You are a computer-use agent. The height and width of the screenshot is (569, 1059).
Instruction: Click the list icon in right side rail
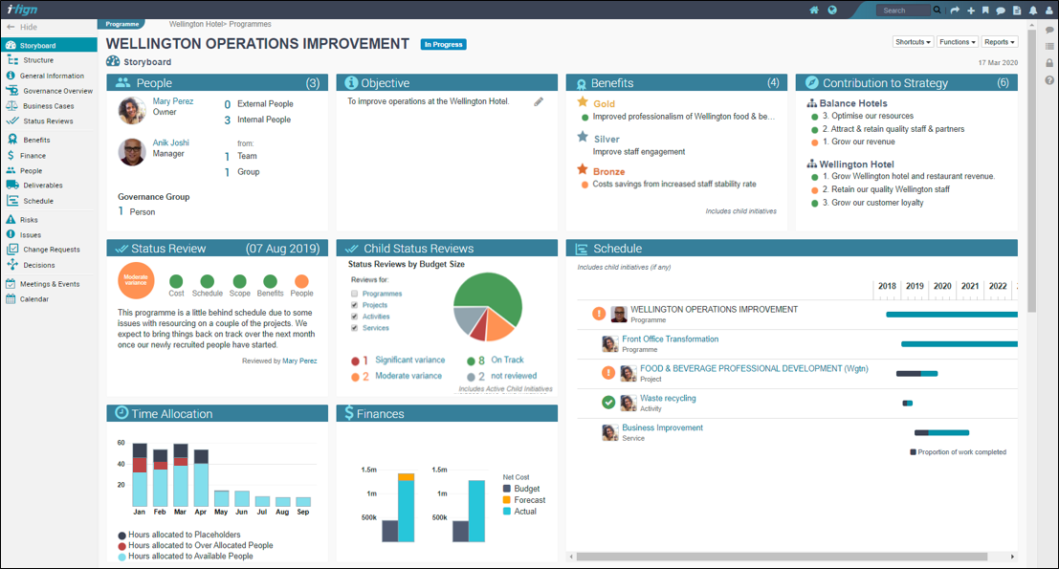coord(1049,47)
